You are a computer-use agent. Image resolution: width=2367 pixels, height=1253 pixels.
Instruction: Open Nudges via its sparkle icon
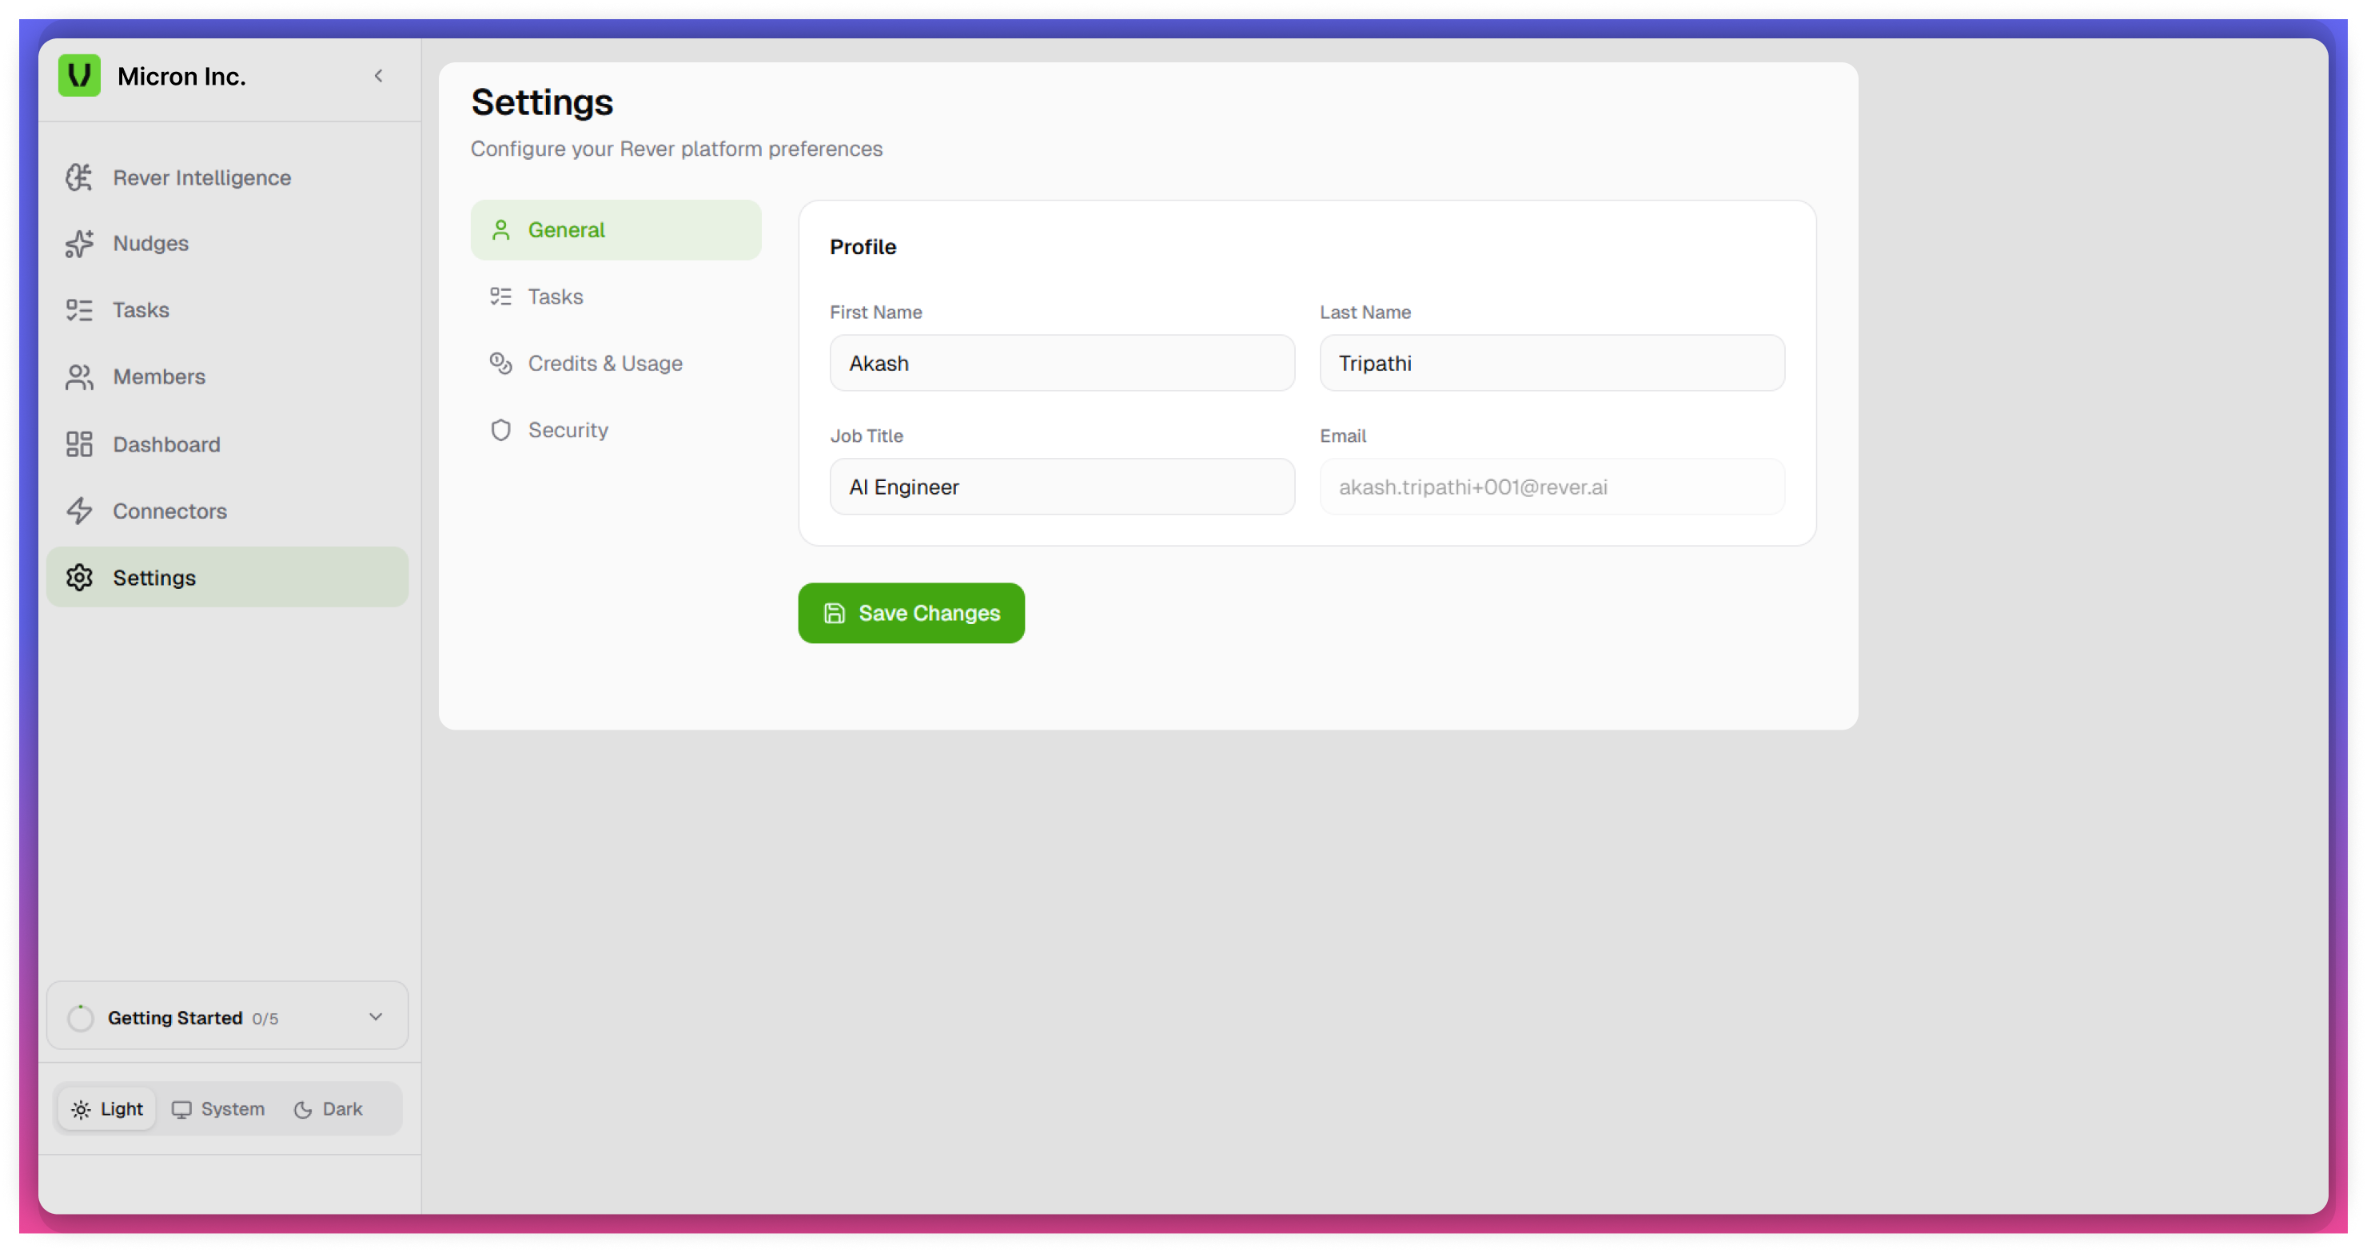coord(79,244)
